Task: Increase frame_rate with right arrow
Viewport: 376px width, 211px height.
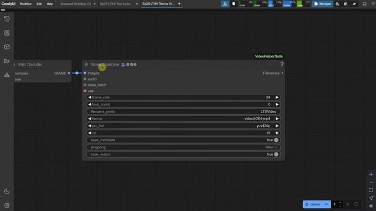Action: [277, 97]
